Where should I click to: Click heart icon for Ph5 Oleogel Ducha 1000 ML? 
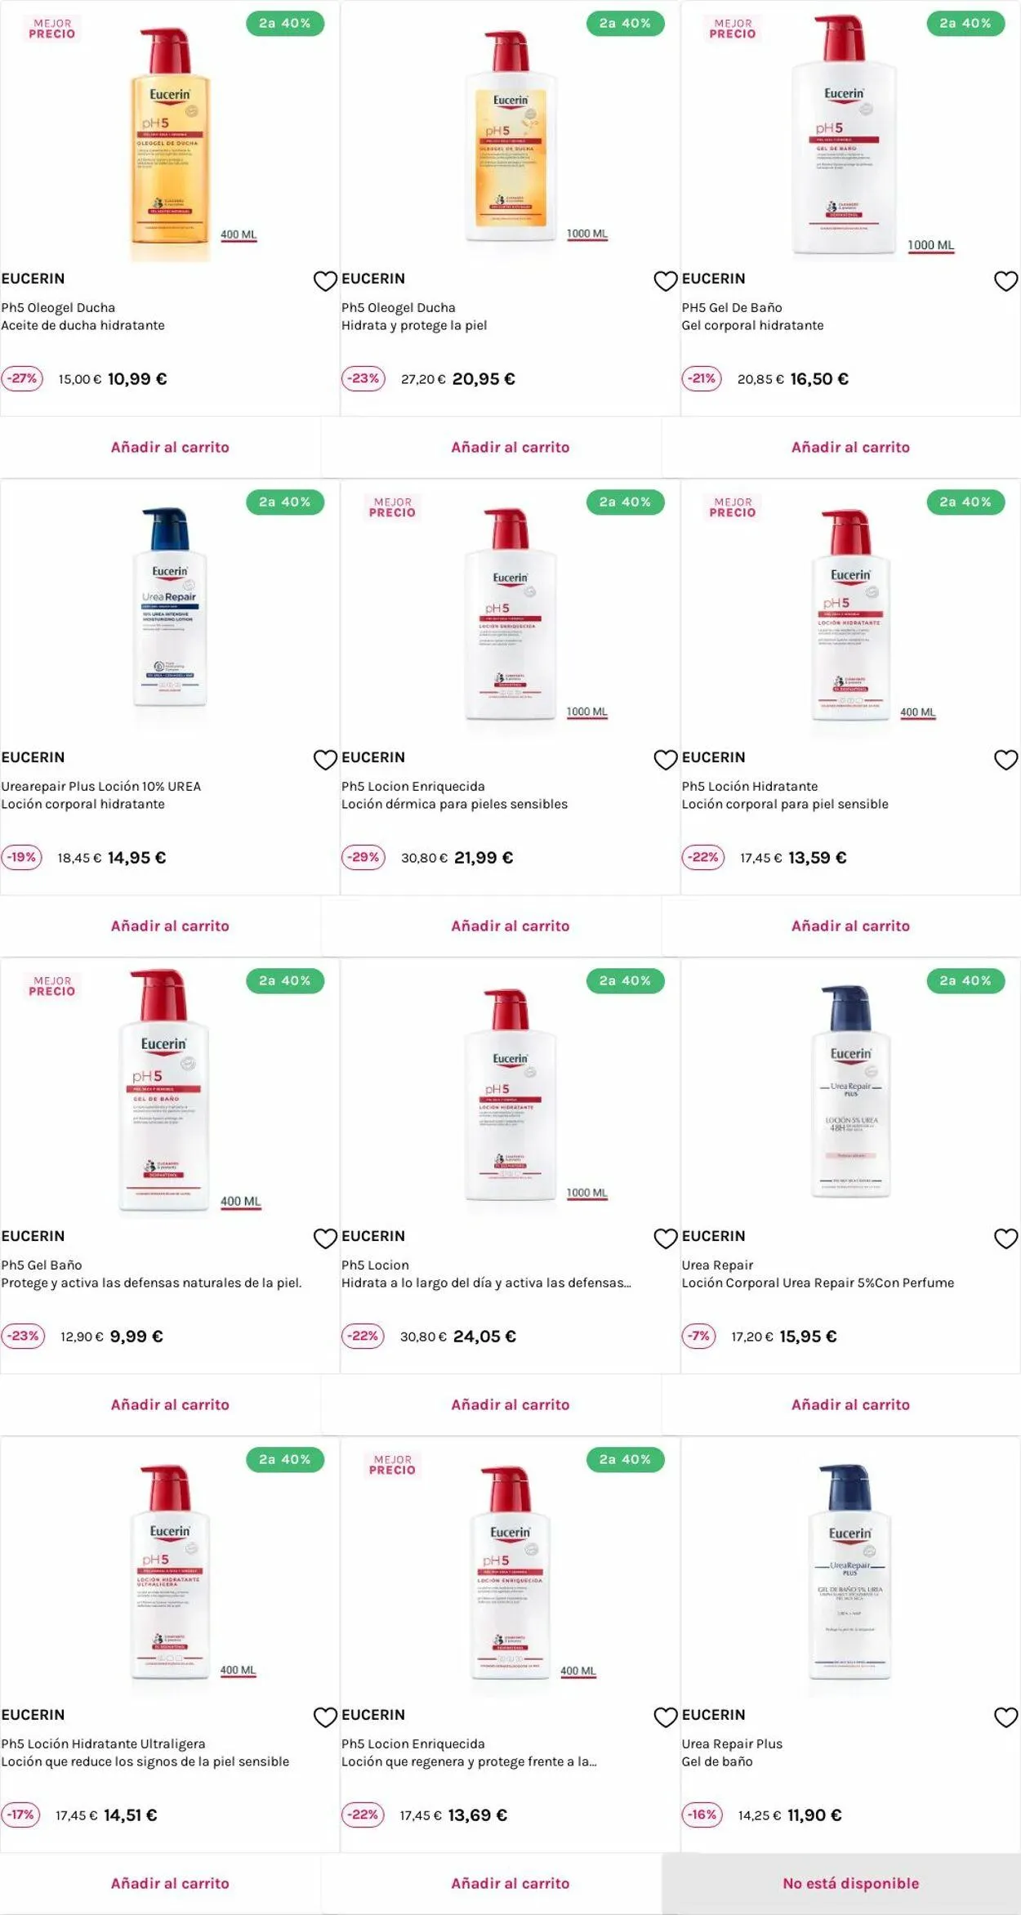tap(666, 281)
